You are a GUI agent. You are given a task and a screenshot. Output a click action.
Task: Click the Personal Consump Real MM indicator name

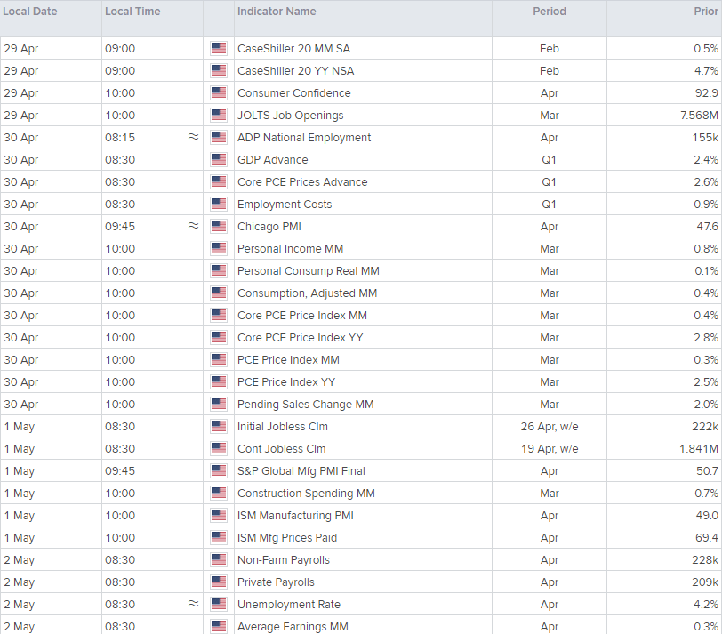point(309,270)
